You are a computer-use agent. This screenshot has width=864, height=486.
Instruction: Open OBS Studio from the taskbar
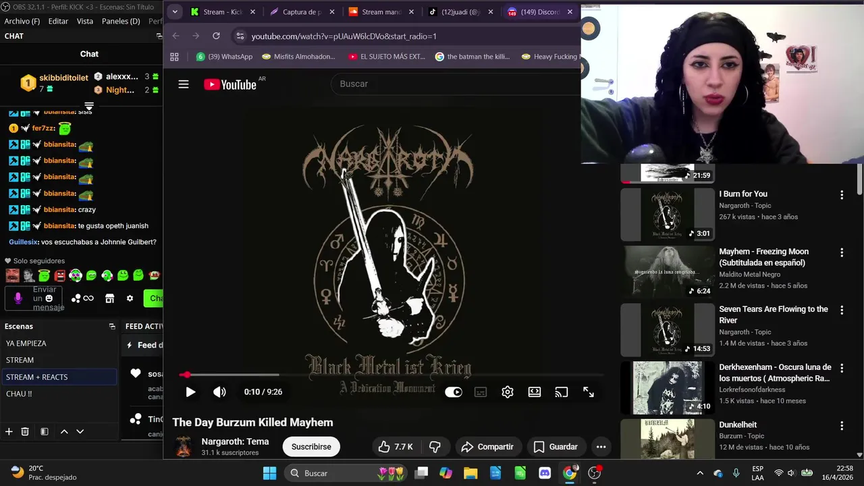coord(595,473)
